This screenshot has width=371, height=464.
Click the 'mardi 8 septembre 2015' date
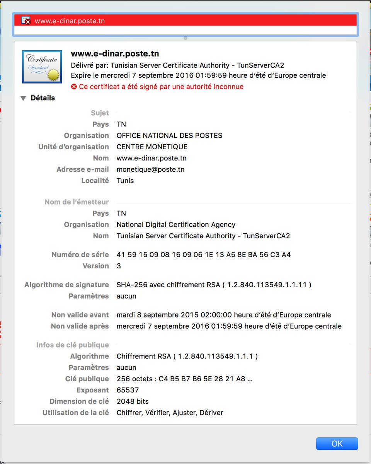(224, 315)
